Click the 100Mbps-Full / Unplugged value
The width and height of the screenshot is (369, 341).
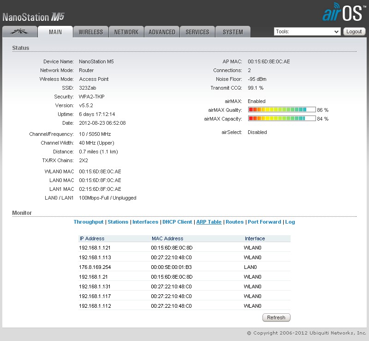click(x=107, y=198)
